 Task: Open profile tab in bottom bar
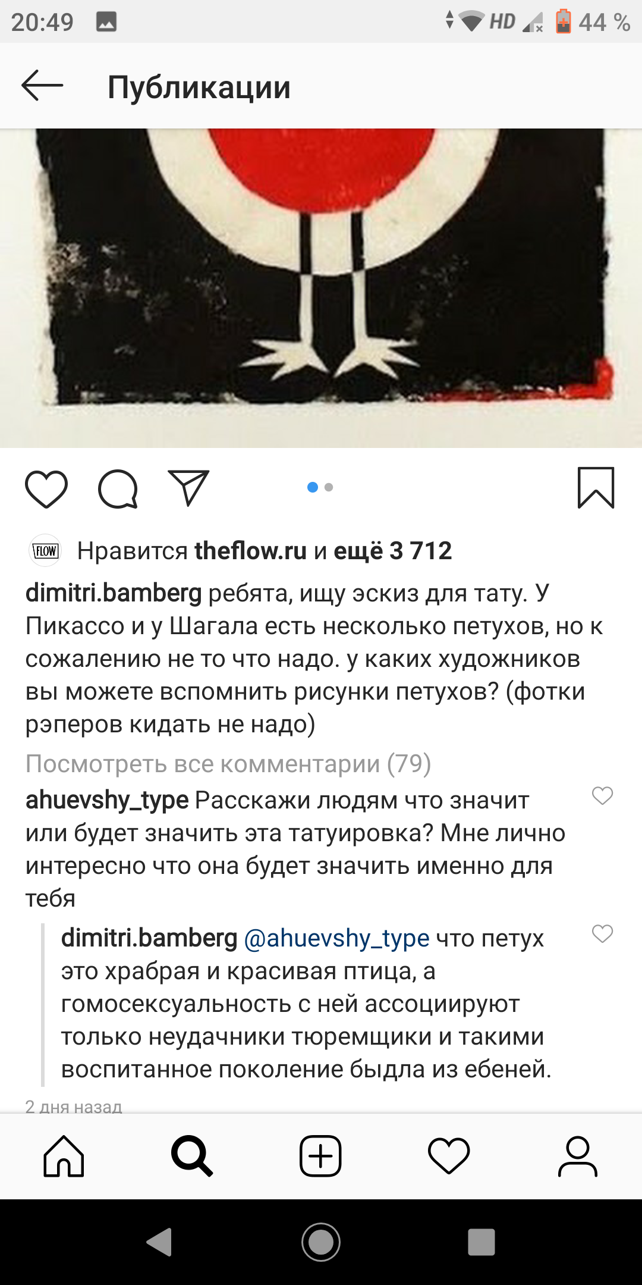(577, 1156)
